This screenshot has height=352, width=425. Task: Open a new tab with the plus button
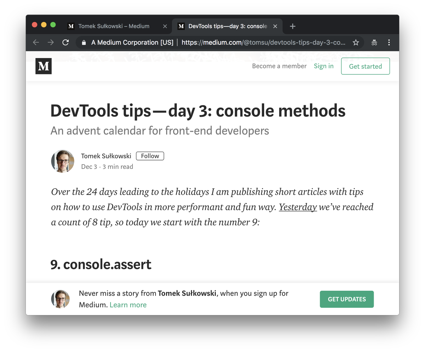pyautogui.click(x=293, y=26)
